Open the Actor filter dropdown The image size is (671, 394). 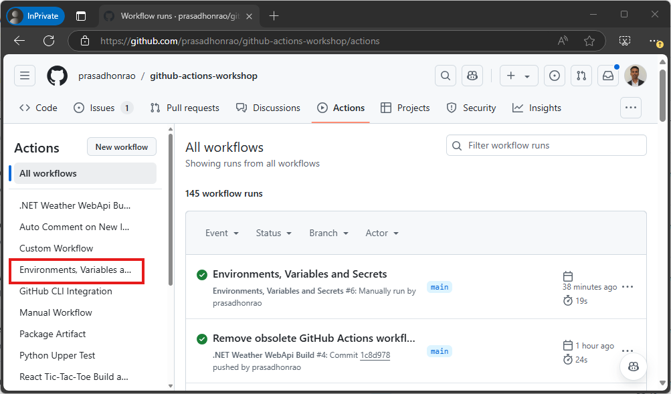(381, 233)
